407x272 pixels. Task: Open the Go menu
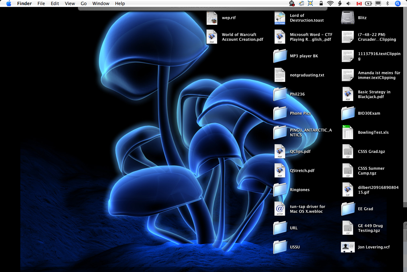click(x=84, y=4)
